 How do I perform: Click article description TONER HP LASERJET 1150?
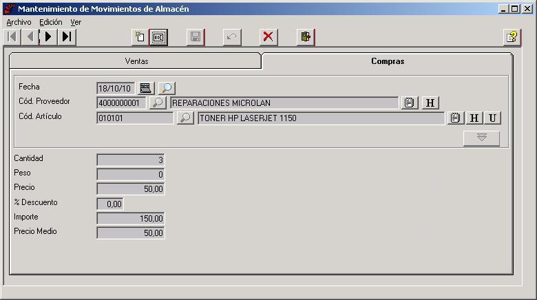322,118
